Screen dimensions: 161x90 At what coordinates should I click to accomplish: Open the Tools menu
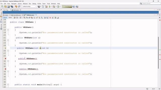pyautogui.click(x=48, y=3)
